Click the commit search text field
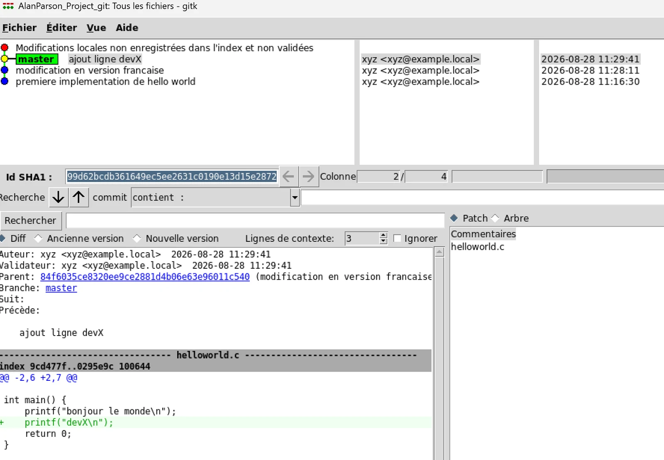This screenshot has height=460, width=664. tap(482, 197)
